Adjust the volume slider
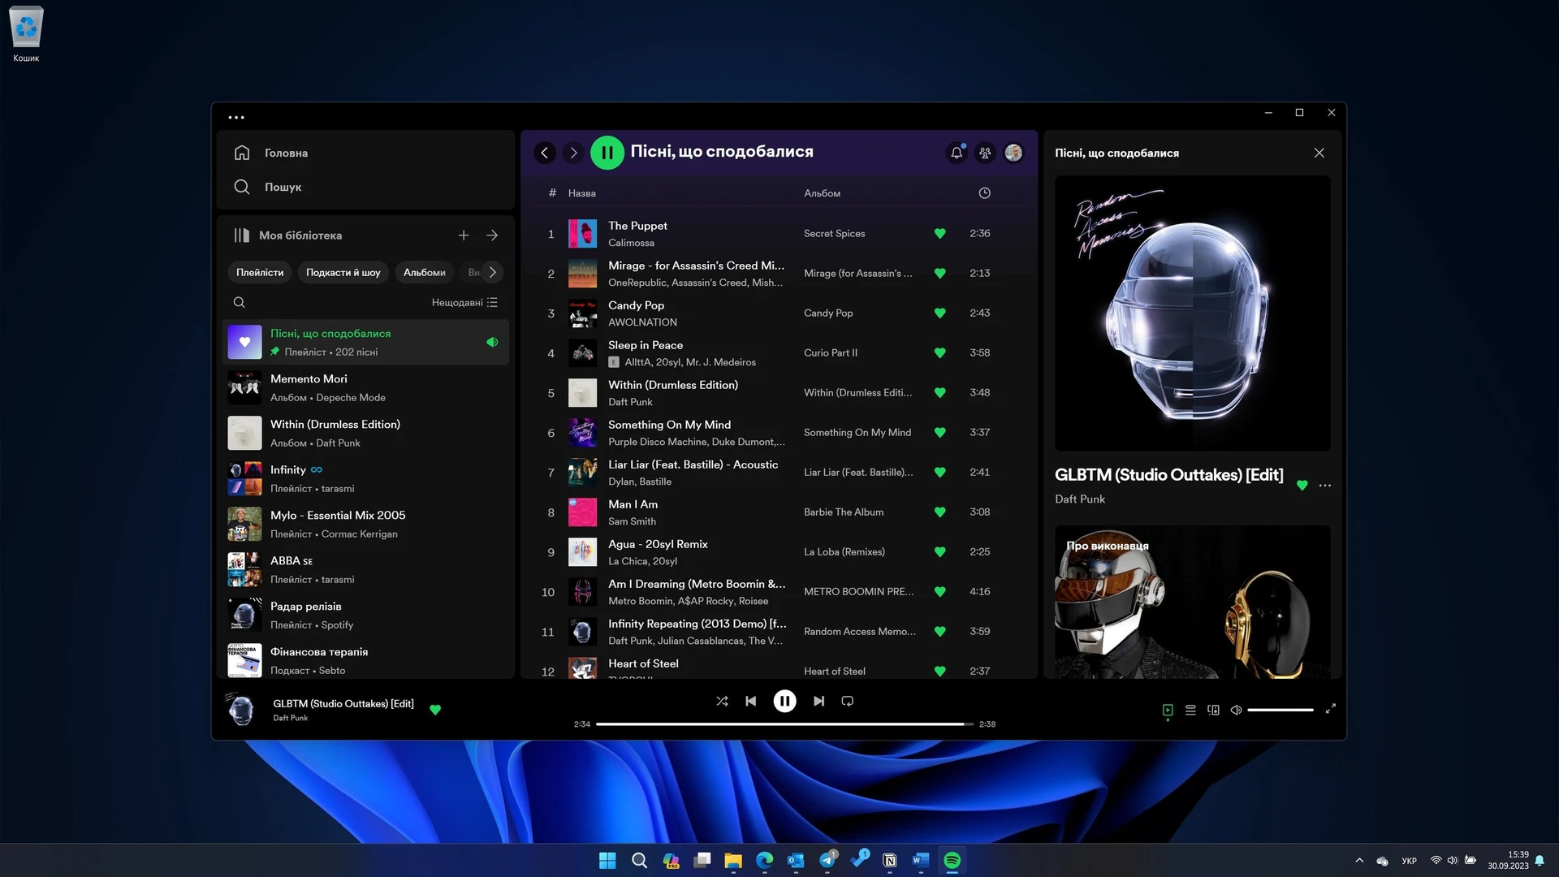Screen dimensions: 1559x877 tap(1280, 710)
